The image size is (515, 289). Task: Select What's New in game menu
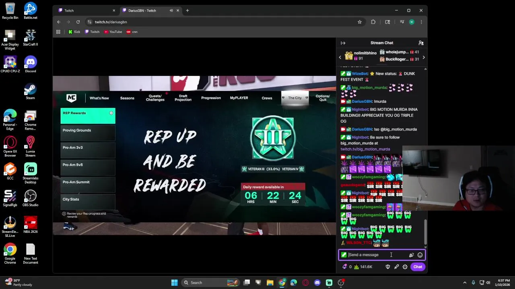pyautogui.click(x=99, y=98)
